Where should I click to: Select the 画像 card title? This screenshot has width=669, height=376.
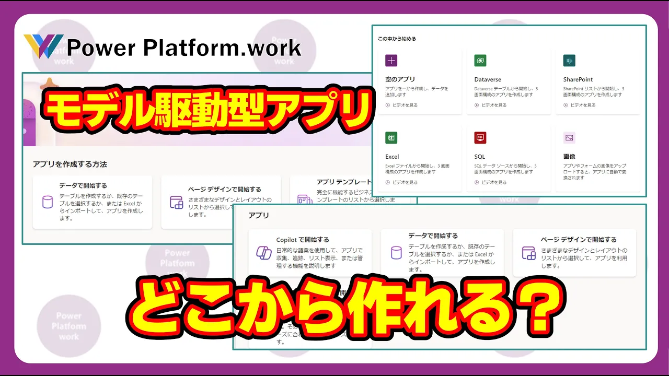pos(570,156)
